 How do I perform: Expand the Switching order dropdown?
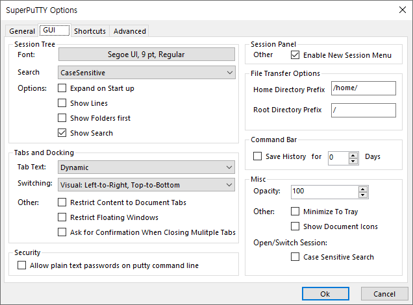[x=147, y=185]
